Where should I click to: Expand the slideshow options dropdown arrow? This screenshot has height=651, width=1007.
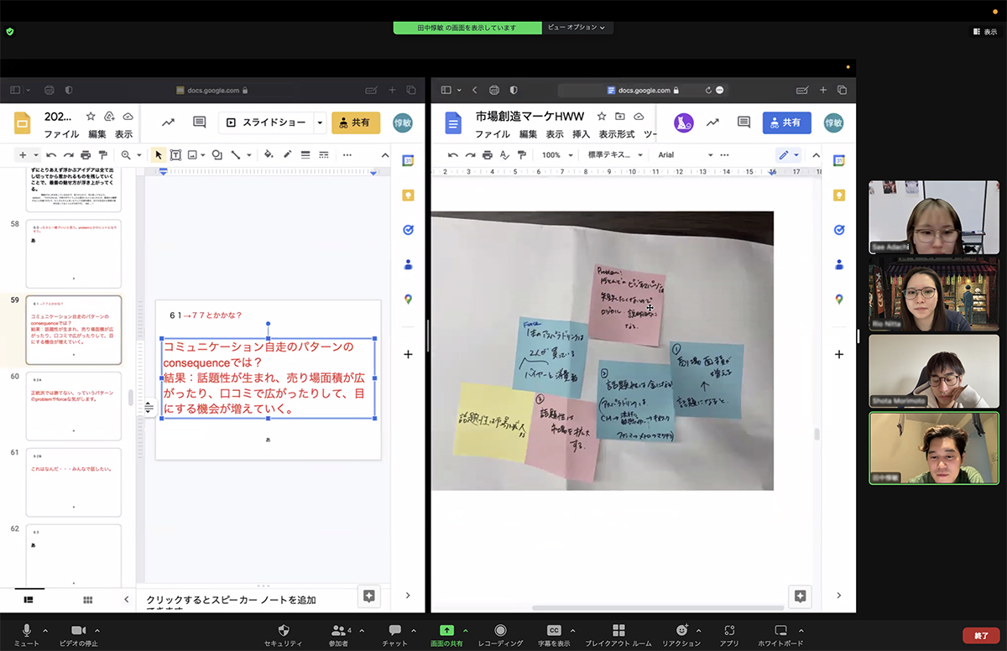tap(320, 122)
